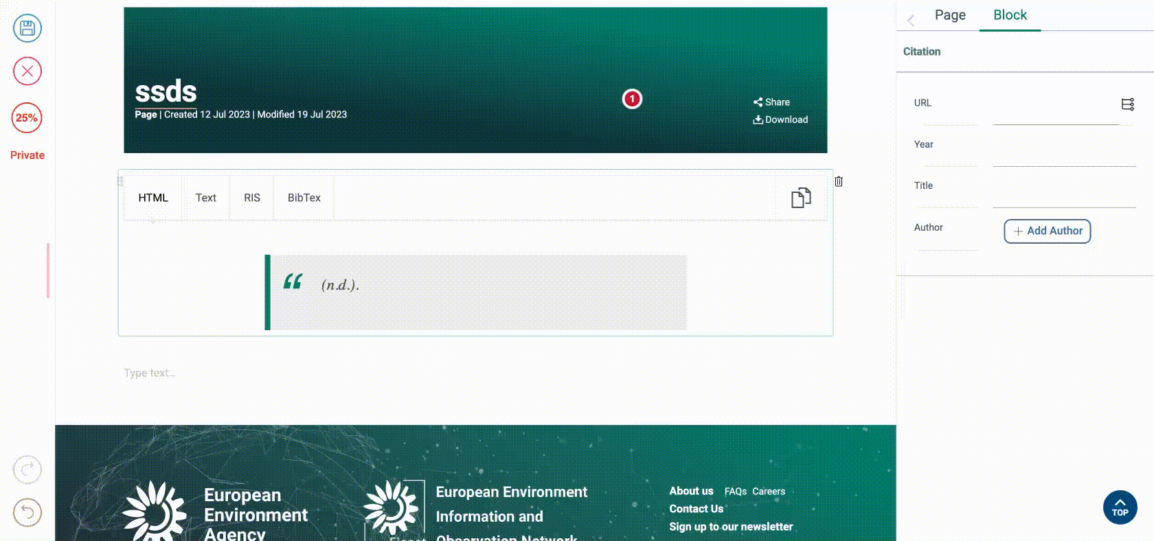Click the Redo arrow icon
This screenshot has width=1154, height=541.
tap(27, 470)
